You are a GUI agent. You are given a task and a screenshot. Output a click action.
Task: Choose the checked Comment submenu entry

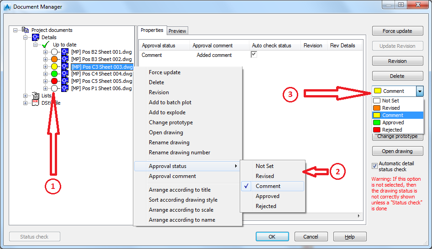(x=273, y=186)
